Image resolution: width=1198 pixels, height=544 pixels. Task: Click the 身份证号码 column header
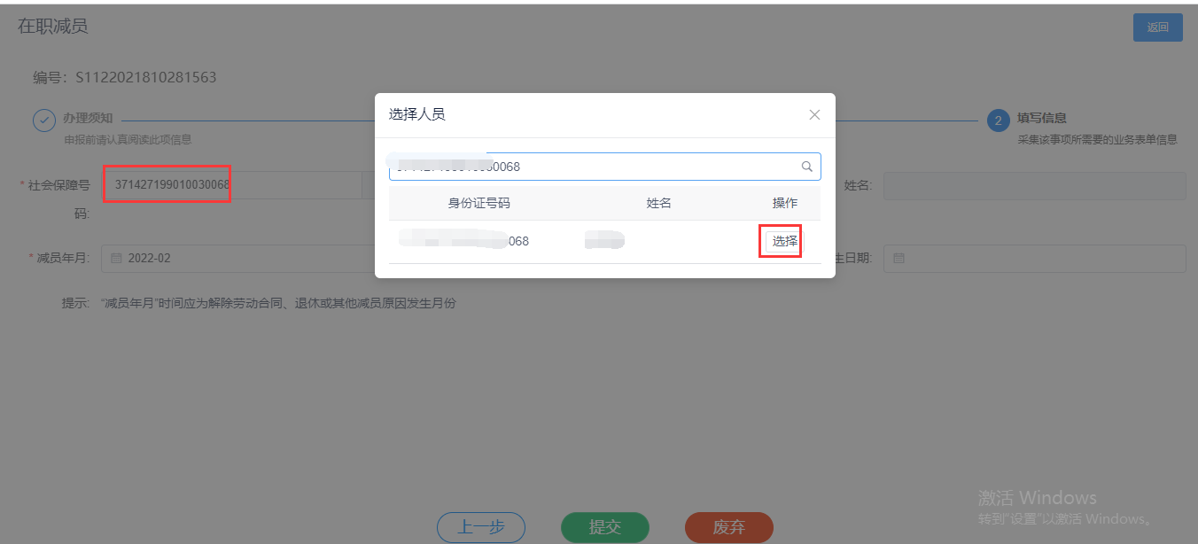tap(479, 203)
